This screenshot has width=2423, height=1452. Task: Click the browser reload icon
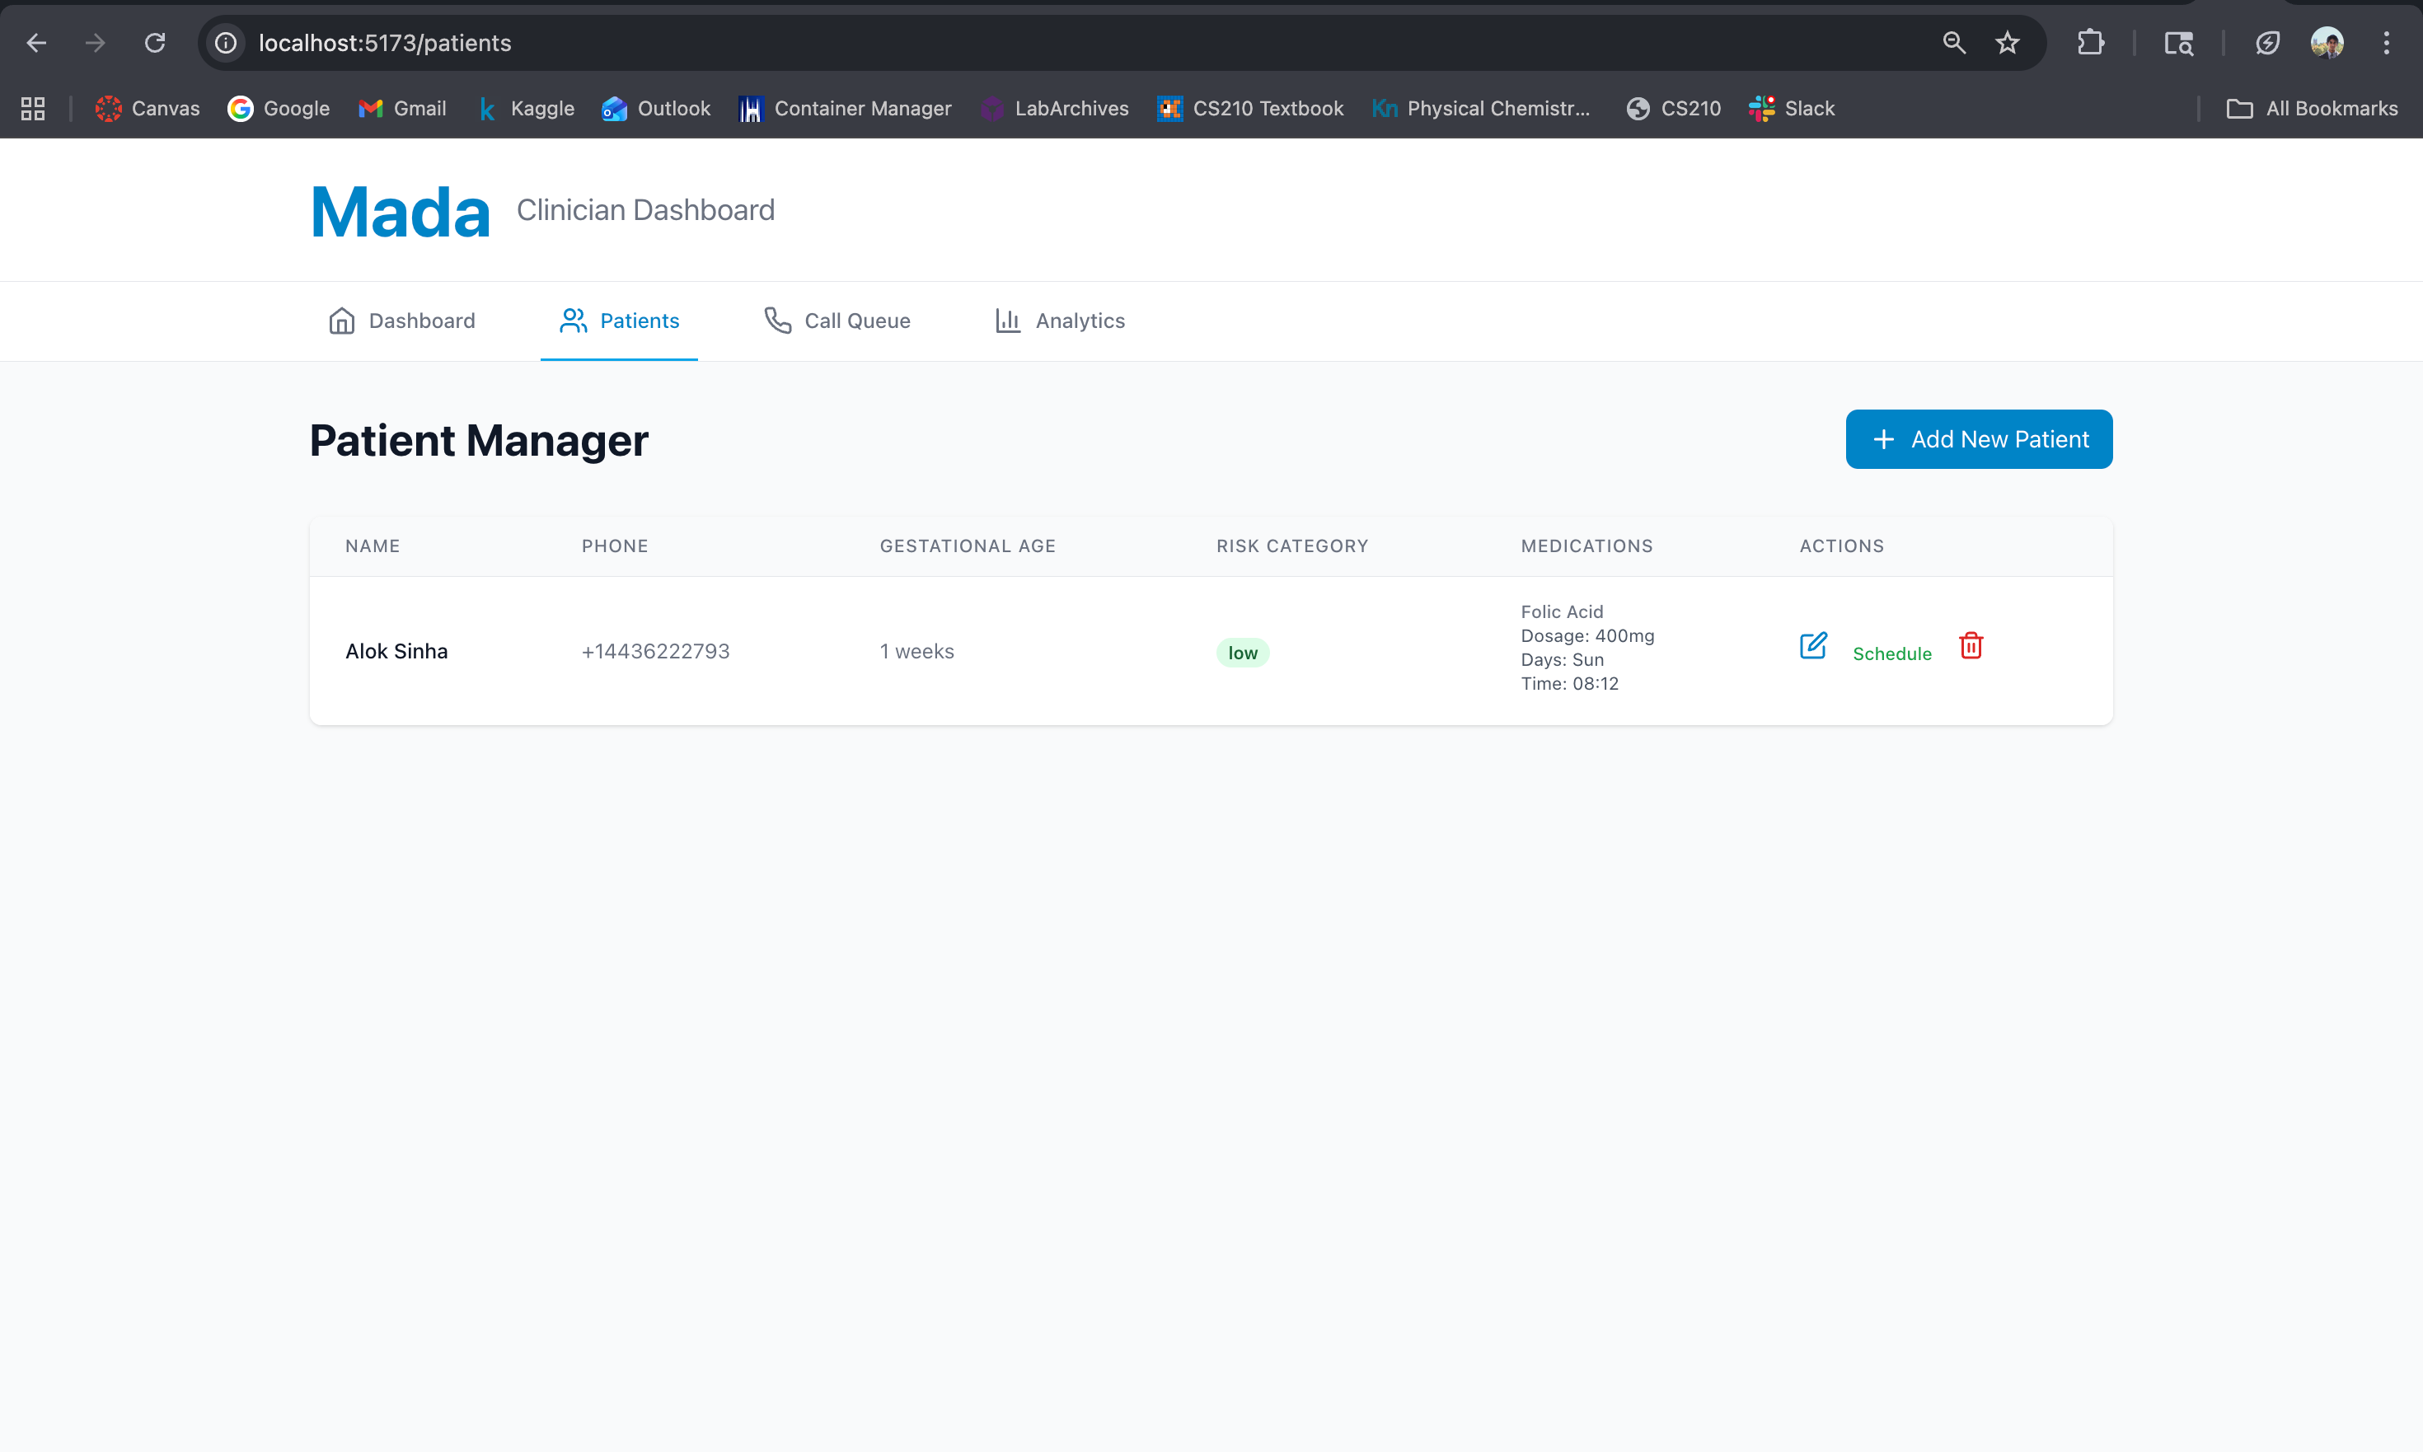pyautogui.click(x=155, y=43)
